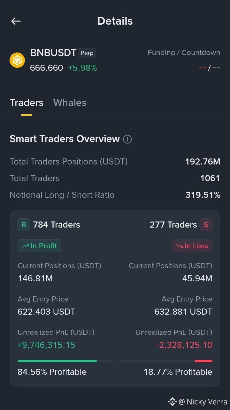Viewport: 230px width, 410px height.
Task: Tap the BNB coin logo
Action: click(x=17, y=60)
